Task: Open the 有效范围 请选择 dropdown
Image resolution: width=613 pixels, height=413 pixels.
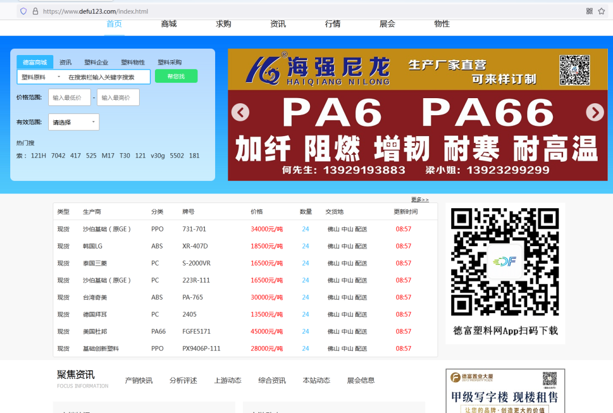Action: 73,123
